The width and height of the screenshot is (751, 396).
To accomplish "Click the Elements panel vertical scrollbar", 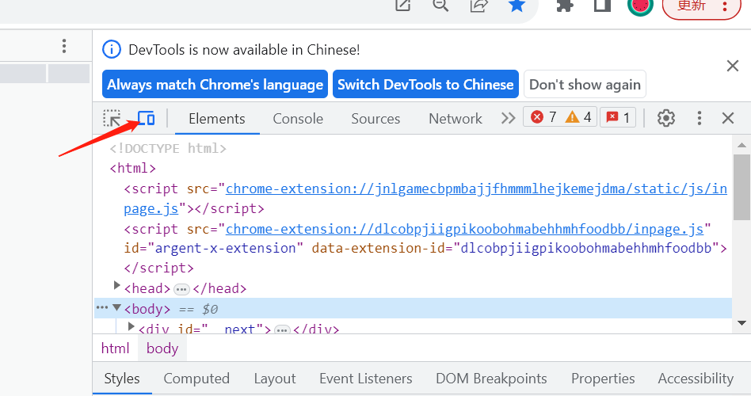I will pos(741,190).
